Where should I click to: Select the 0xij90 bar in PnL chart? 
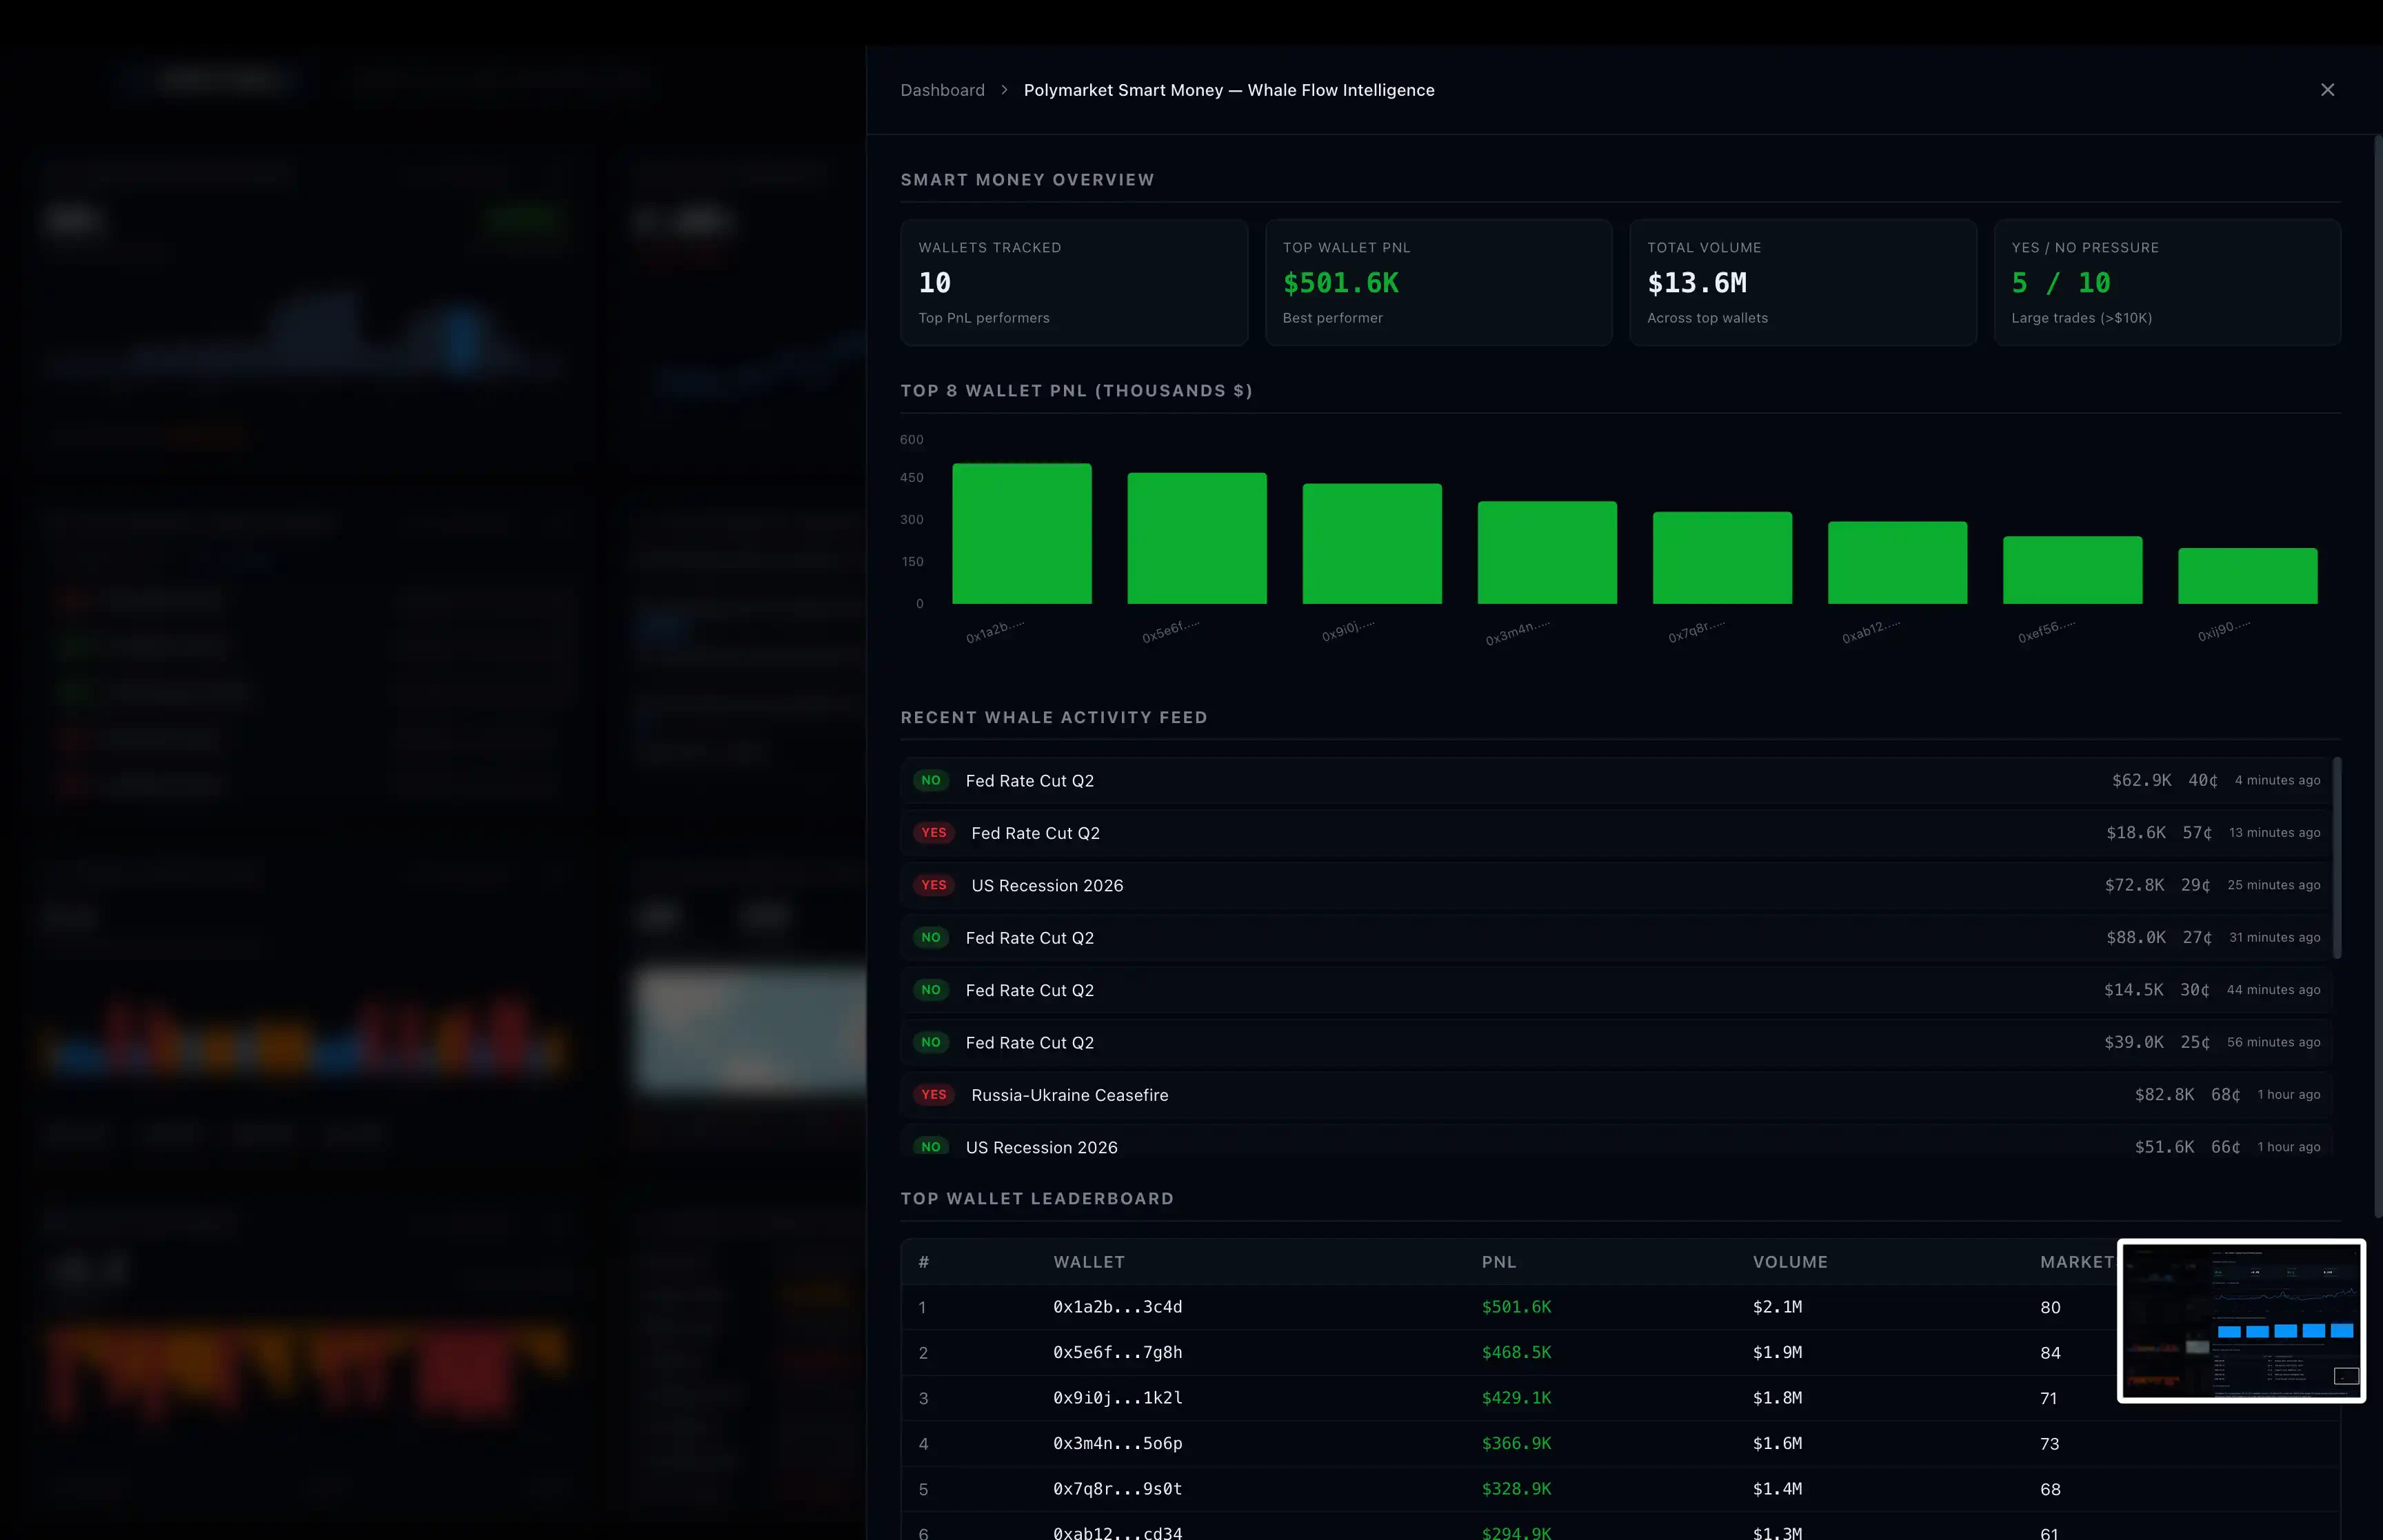tap(2247, 576)
